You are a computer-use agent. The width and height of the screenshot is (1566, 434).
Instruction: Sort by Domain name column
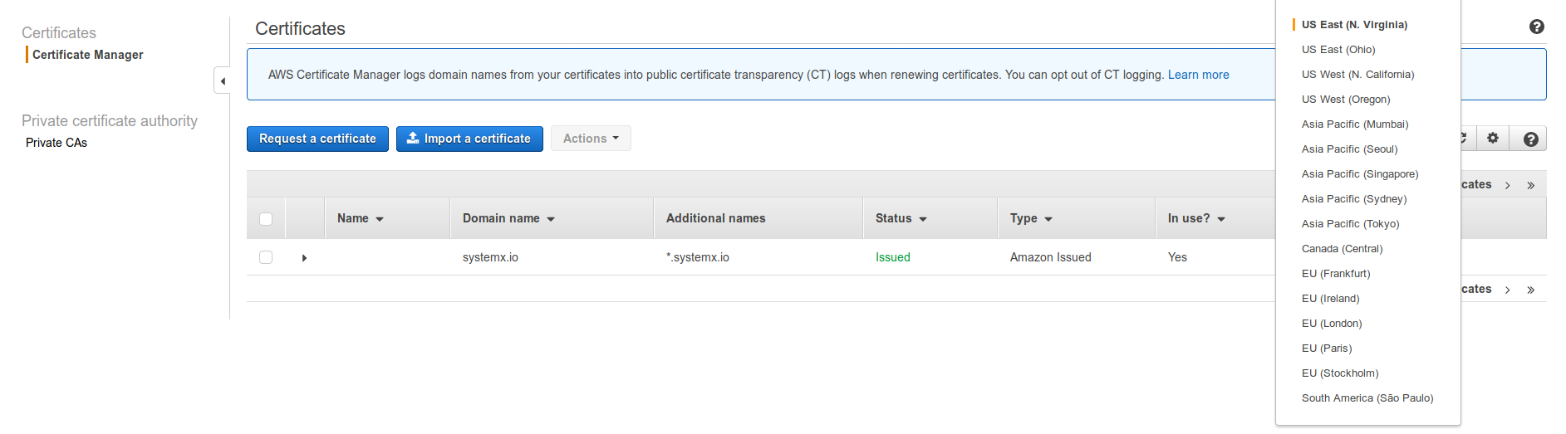tap(508, 218)
